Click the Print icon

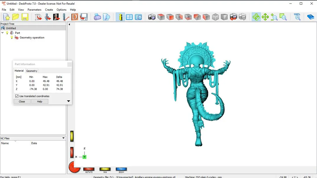click(97, 17)
